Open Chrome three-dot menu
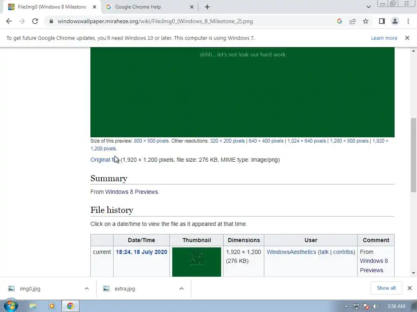 pos(408,21)
